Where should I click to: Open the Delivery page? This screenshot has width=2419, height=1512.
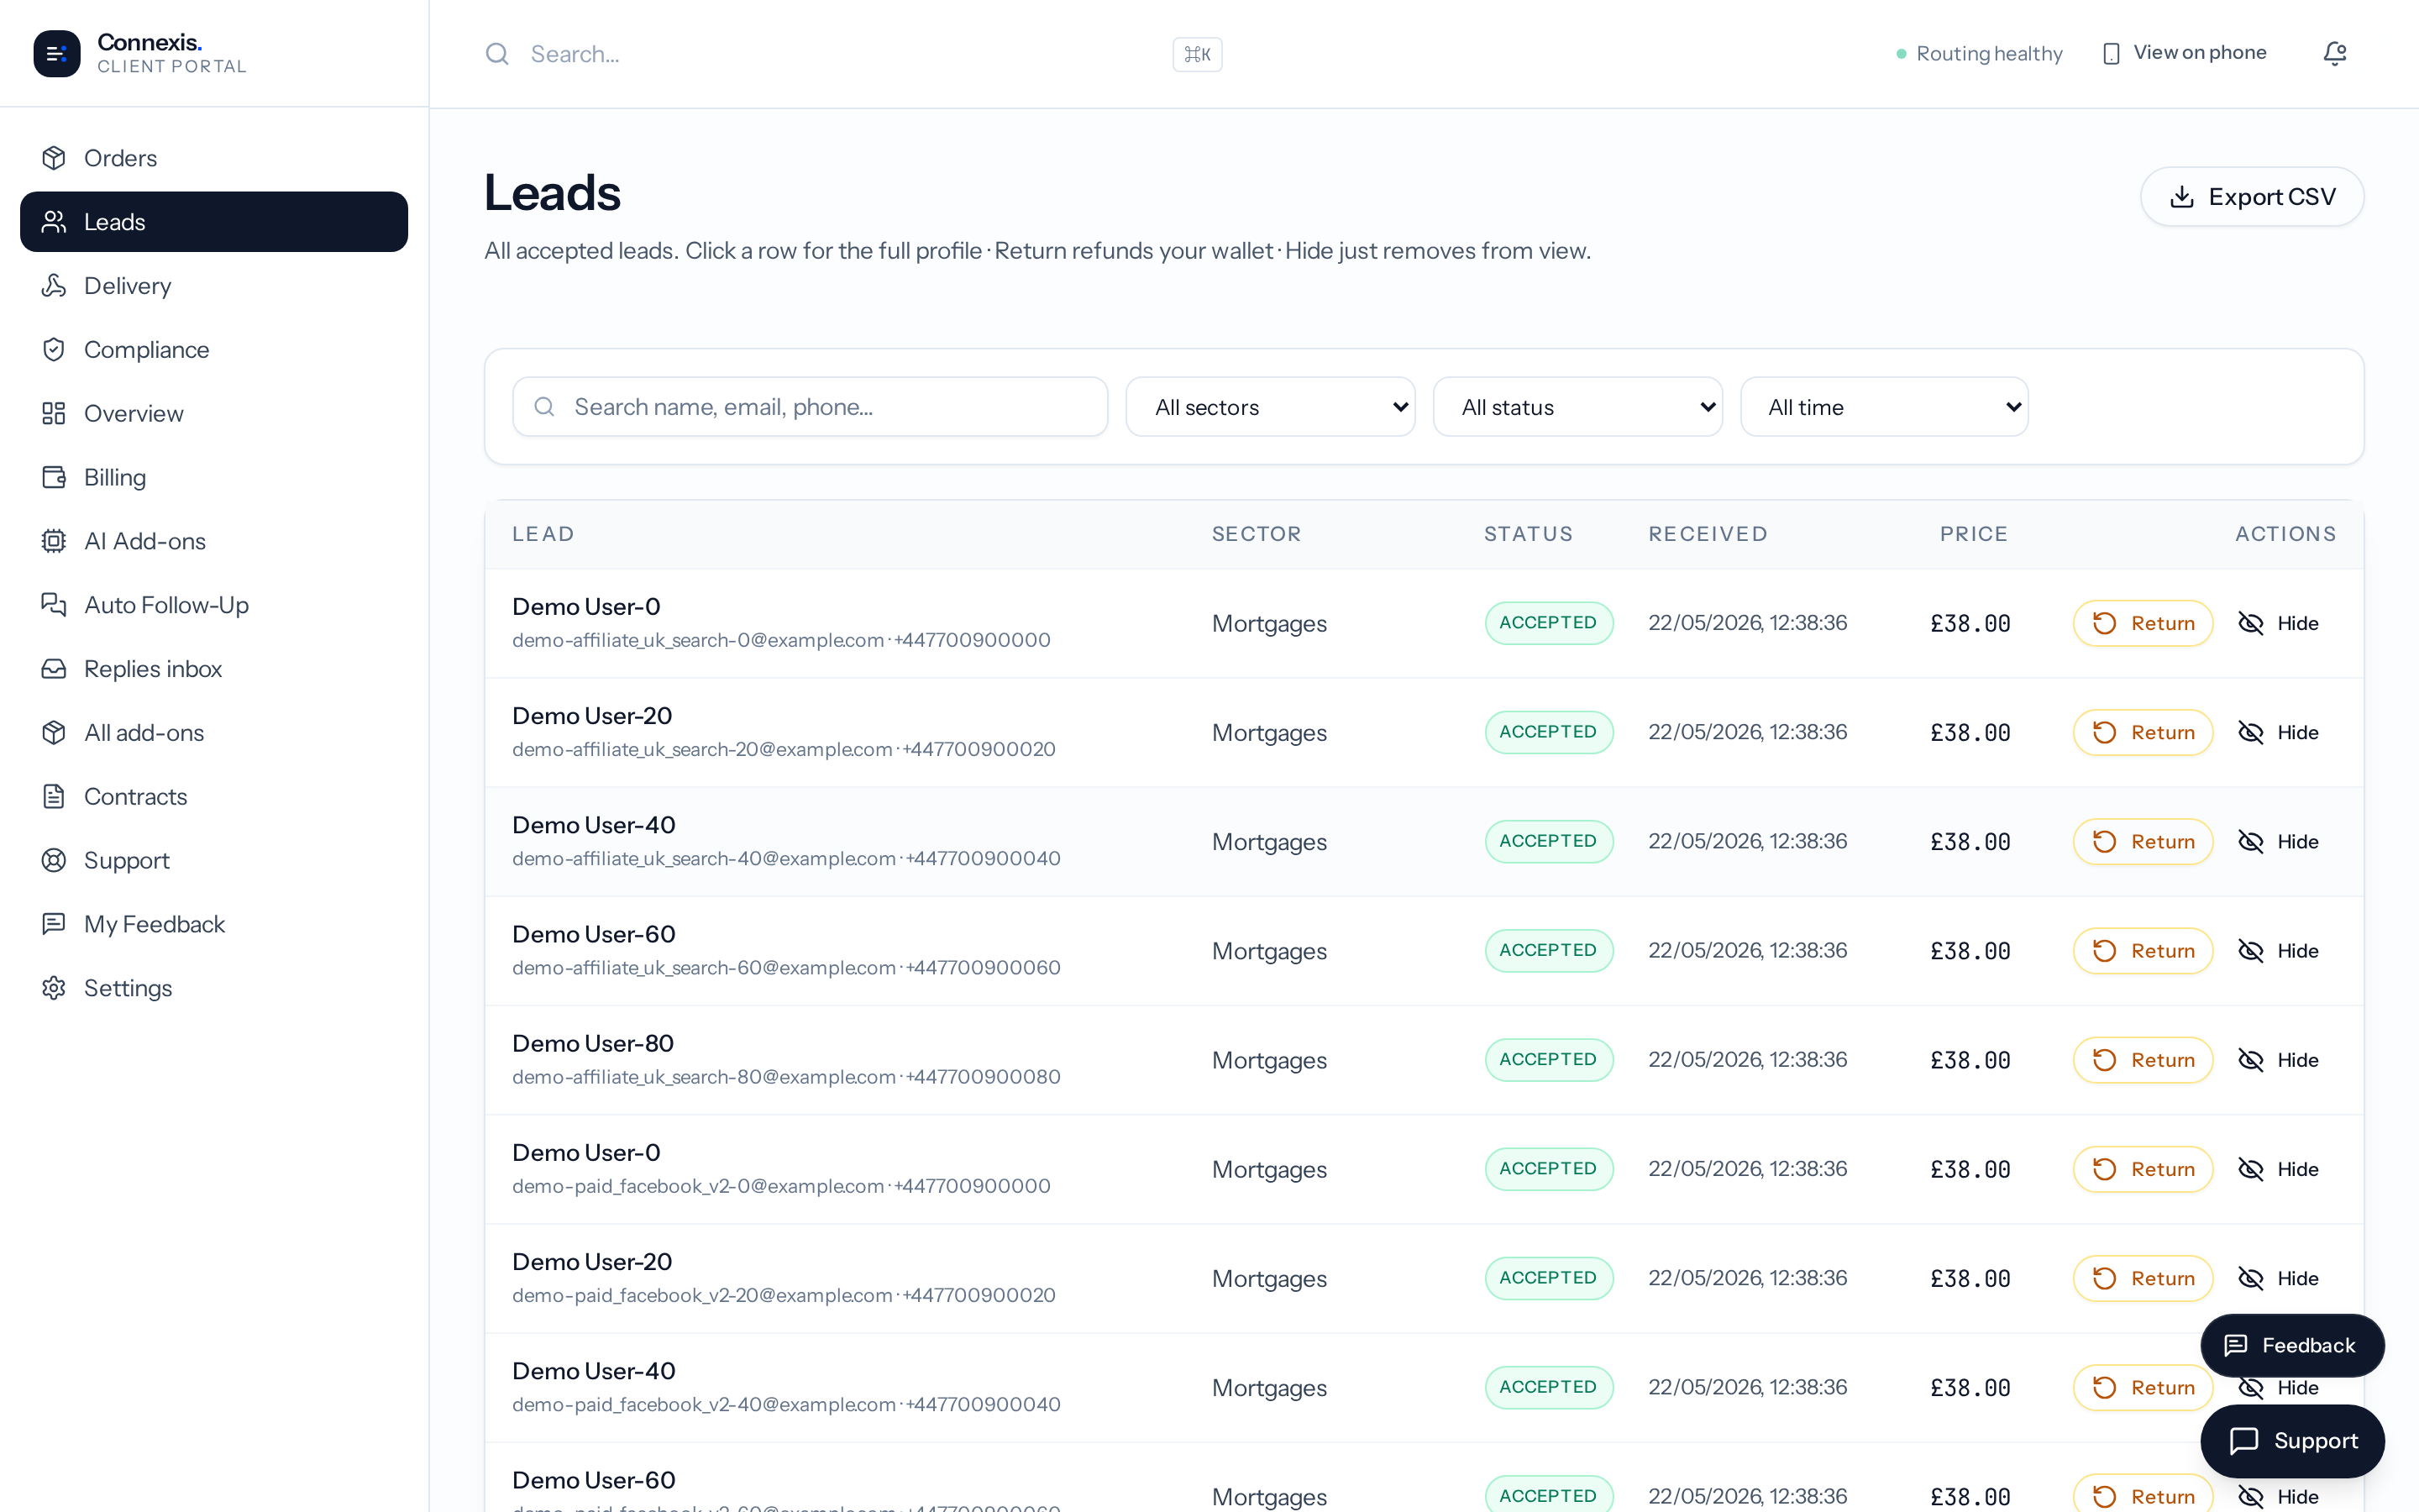pyautogui.click(x=214, y=286)
